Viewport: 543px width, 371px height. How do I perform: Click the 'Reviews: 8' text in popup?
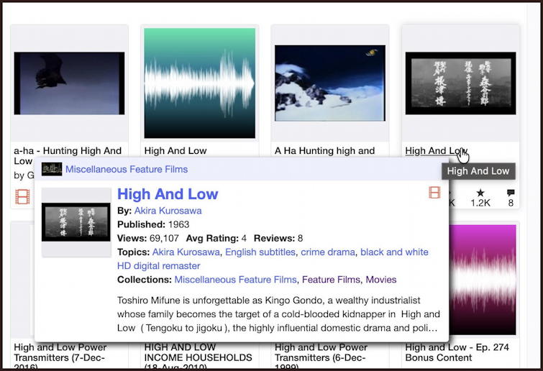click(278, 238)
